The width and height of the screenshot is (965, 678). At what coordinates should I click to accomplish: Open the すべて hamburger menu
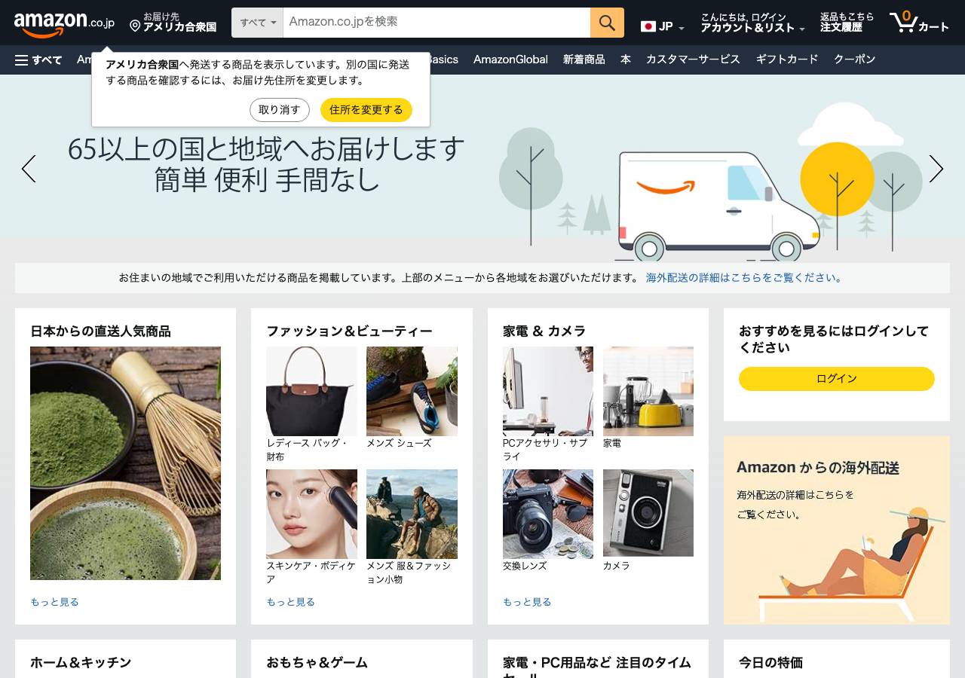(38, 60)
